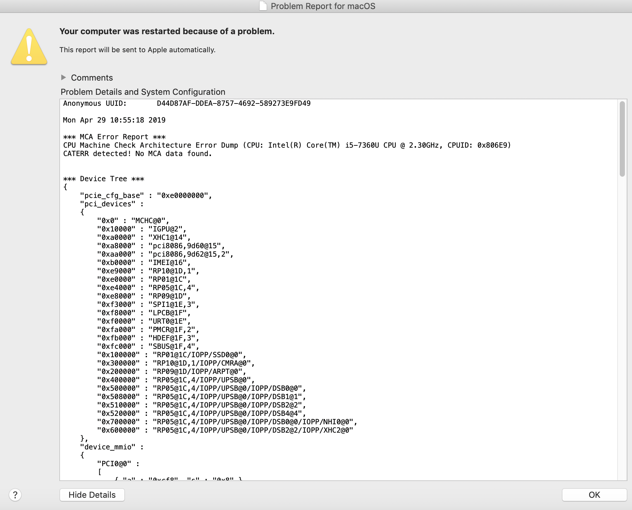Click the pcie_cfg_base entry line
The width and height of the screenshot is (632, 510).
146,196
